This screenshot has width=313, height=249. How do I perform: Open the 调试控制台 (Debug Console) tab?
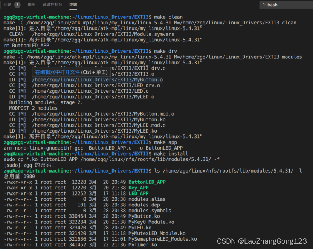52,5
